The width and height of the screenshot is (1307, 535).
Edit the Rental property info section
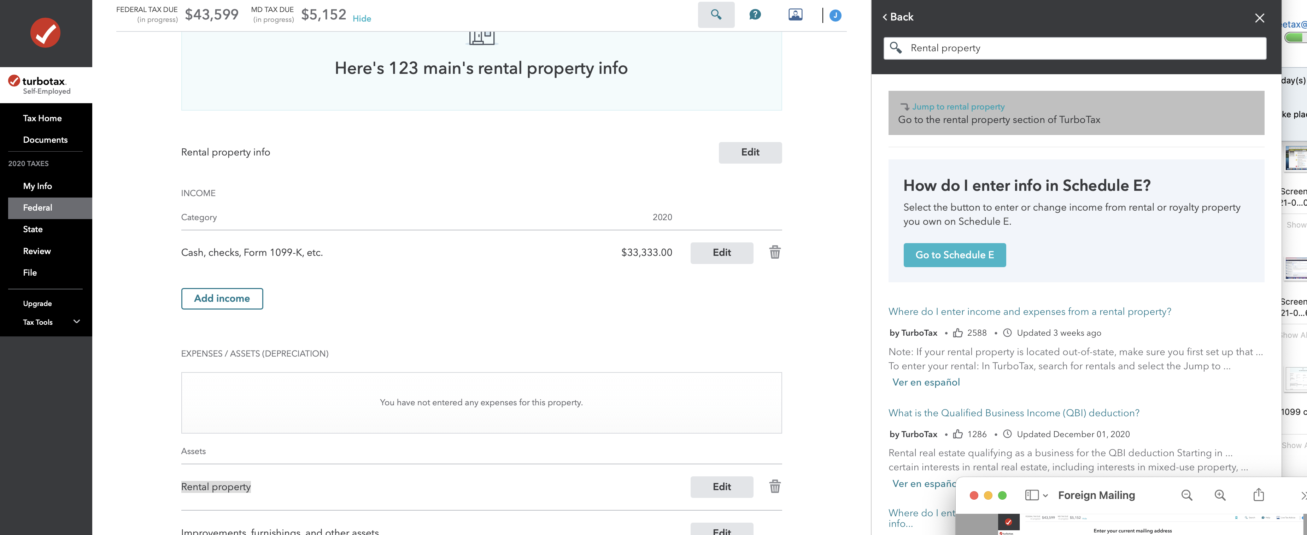[750, 152]
